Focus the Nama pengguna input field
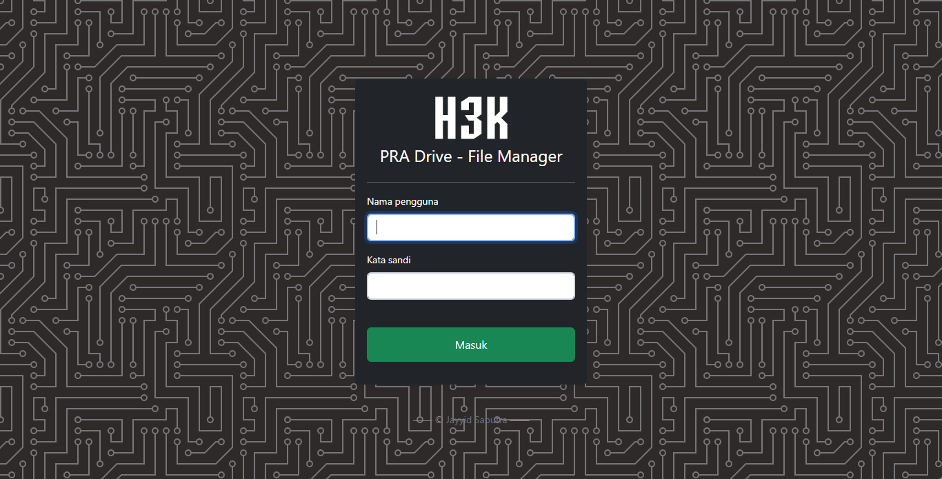Image resolution: width=942 pixels, height=479 pixels. (471, 227)
